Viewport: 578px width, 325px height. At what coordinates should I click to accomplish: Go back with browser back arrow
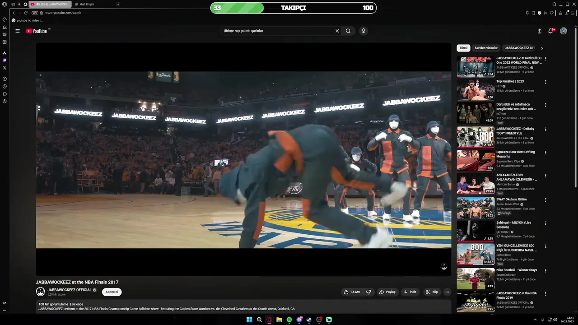(x=14, y=13)
